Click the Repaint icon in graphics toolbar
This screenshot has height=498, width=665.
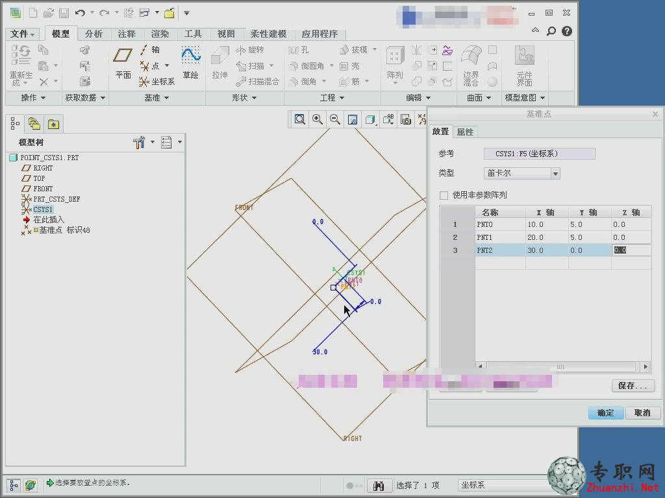click(x=353, y=119)
